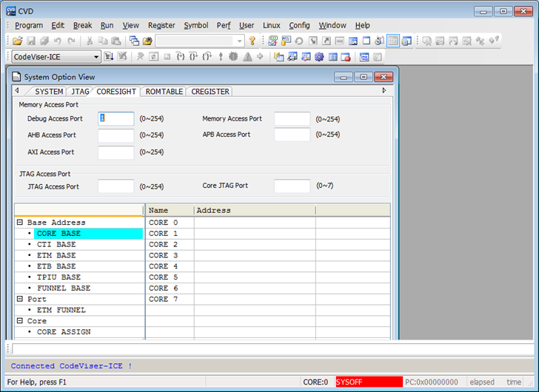This screenshot has width=539, height=392.
Task: Click the download-to-target arrow icon beside CodeViser-ICE
Action: [x=109, y=57]
